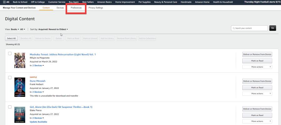Tick the checkbox for Dune Messiah
The image size is (281, 125).
pyautogui.click(x=10, y=77)
